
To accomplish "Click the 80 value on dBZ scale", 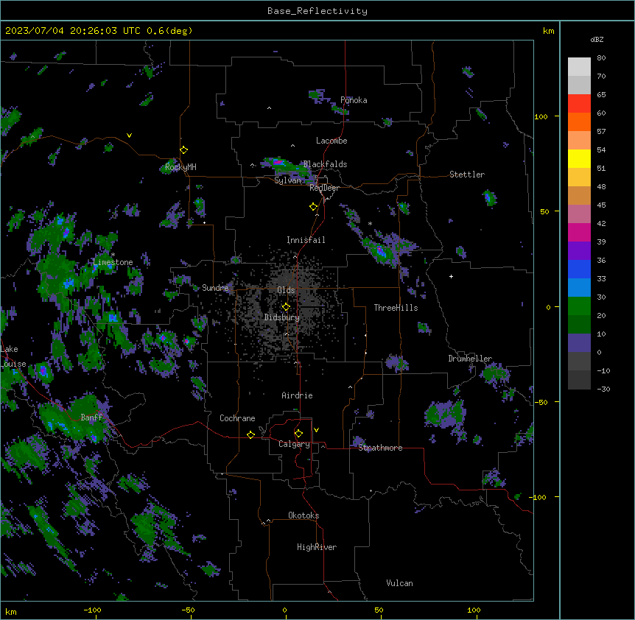I will [601, 58].
